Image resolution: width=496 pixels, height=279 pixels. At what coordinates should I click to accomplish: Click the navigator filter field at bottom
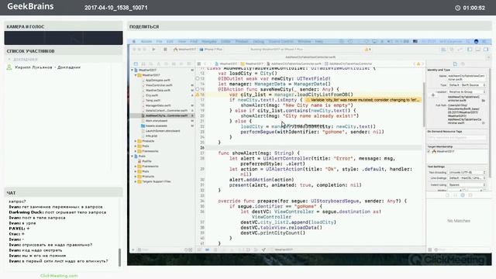coord(160,250)
